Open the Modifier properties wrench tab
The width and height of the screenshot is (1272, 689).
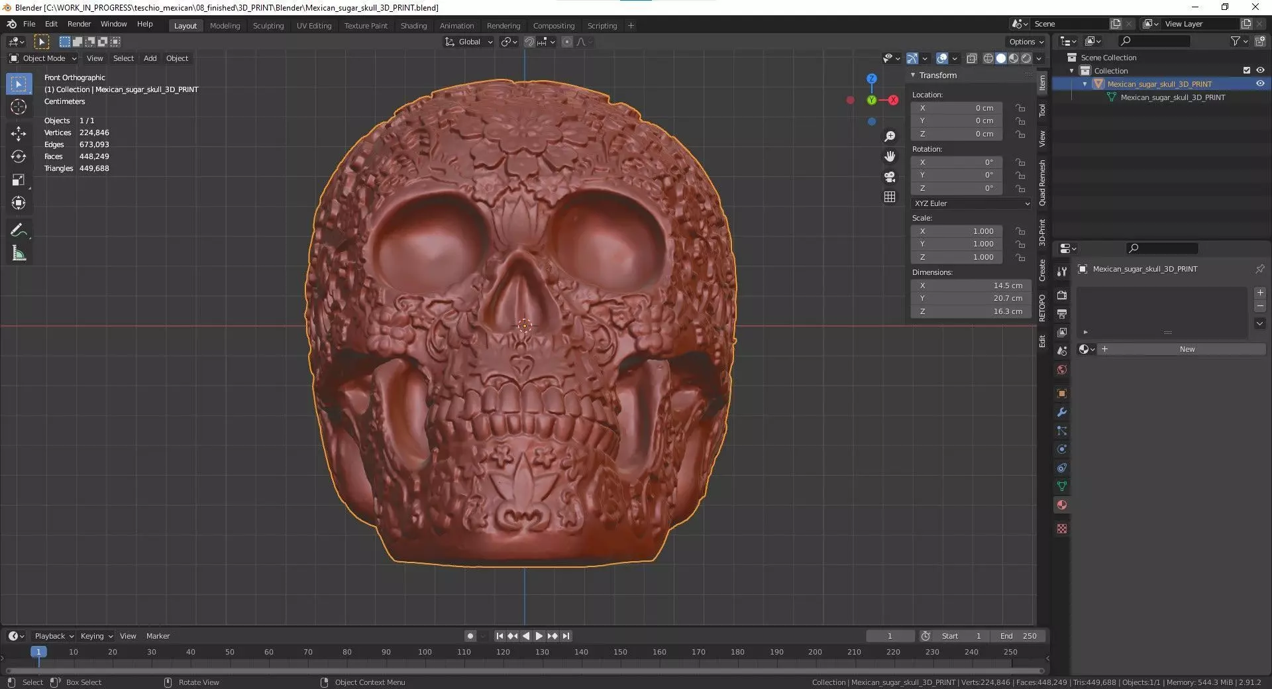[x=1062, y=412]
